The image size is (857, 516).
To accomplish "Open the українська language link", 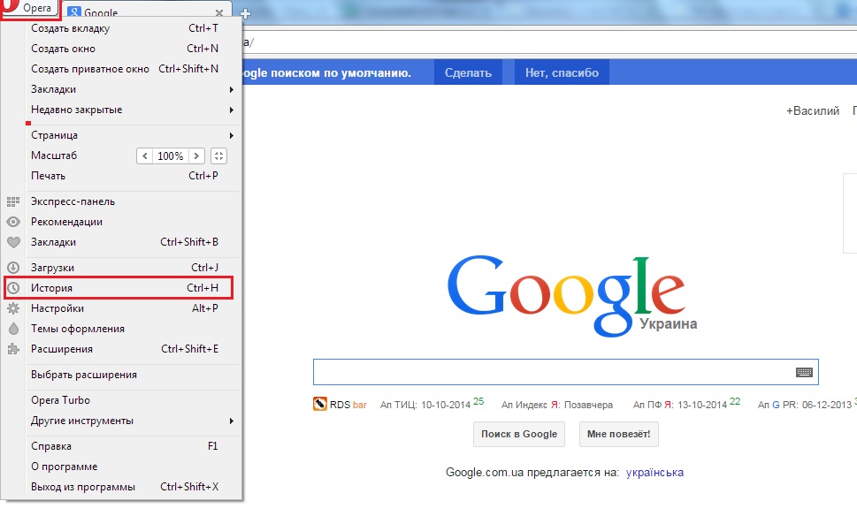I will [654, 472].
